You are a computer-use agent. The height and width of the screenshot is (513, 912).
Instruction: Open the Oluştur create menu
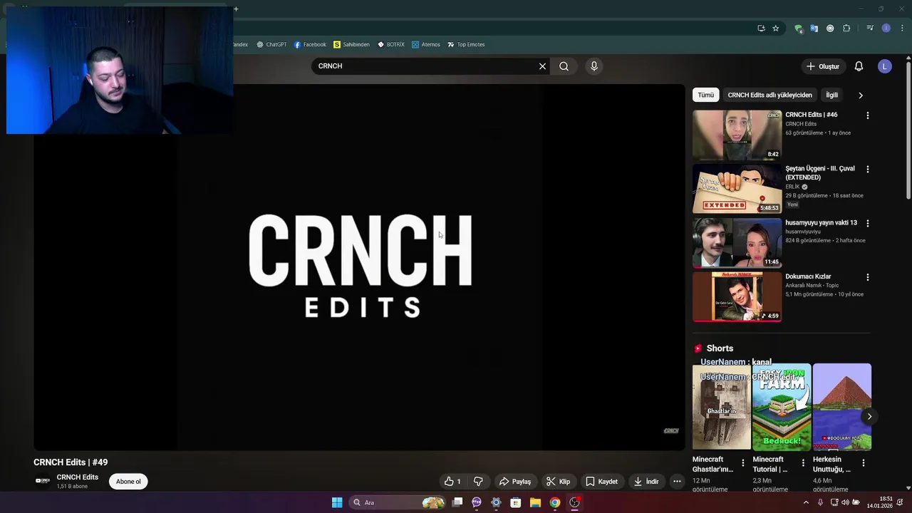point(823,66)
